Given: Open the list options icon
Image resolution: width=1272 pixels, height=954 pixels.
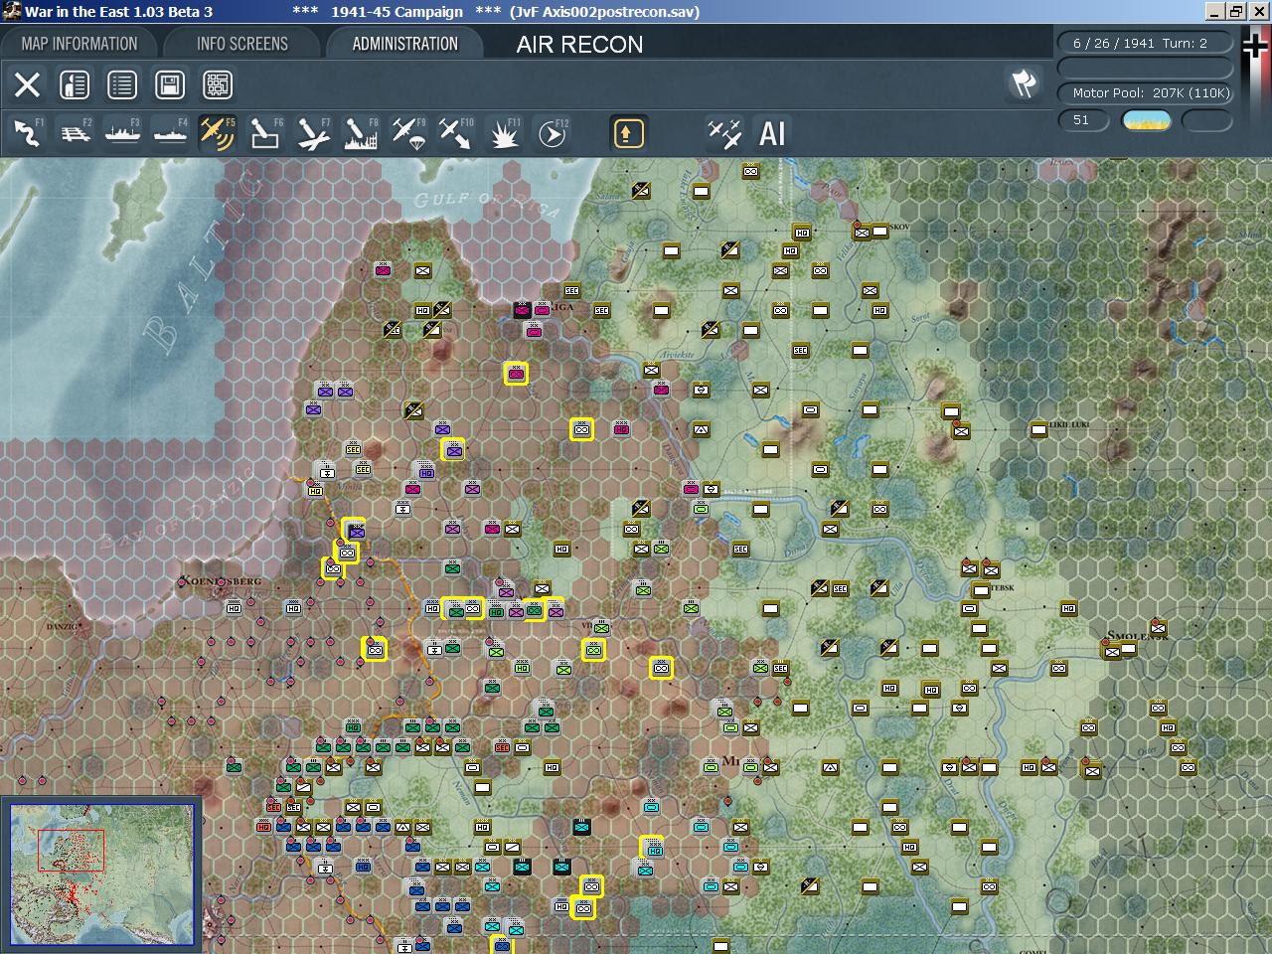Looking at the screenshot, I should [x=122, y=84].
